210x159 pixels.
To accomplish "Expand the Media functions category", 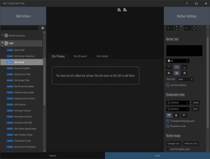I will click(2, 35).
